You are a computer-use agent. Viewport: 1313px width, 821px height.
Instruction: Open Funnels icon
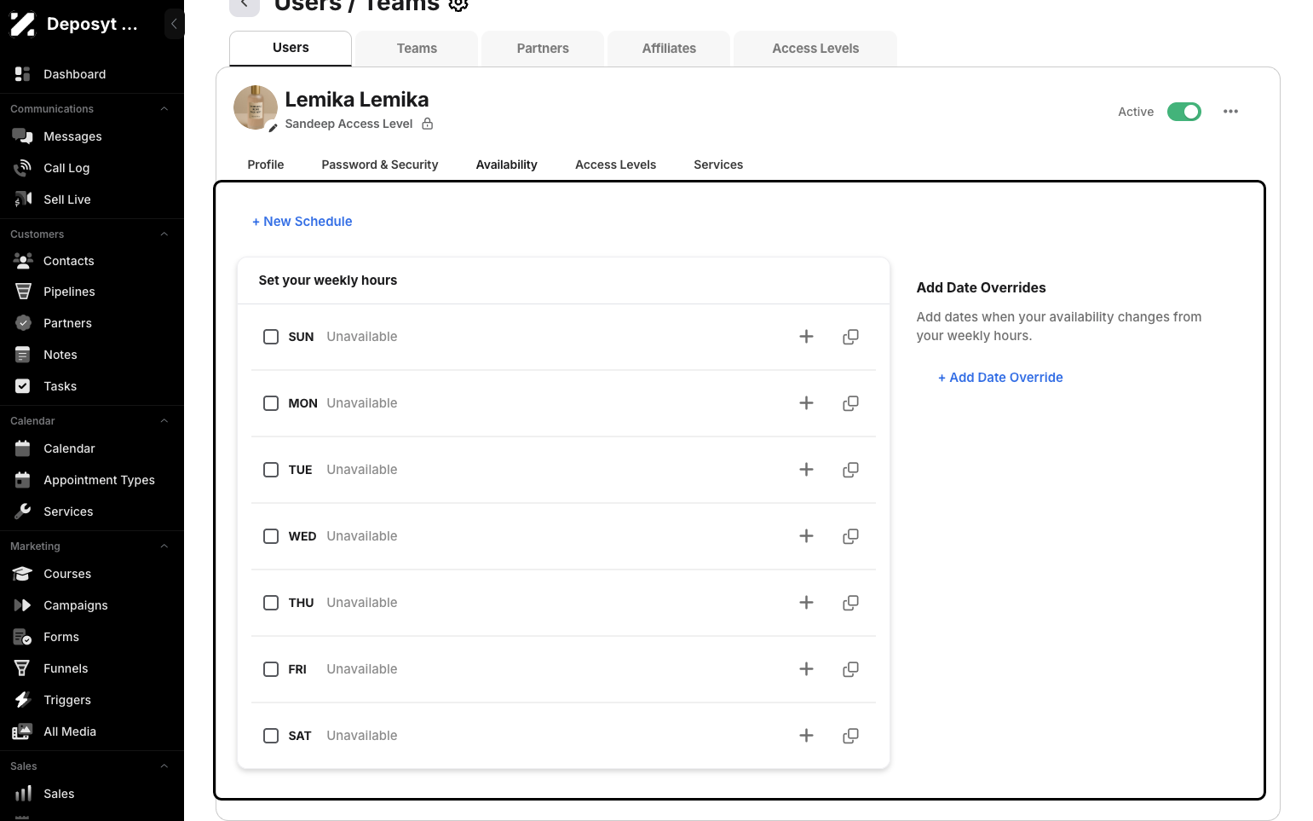tap(23, 668)
